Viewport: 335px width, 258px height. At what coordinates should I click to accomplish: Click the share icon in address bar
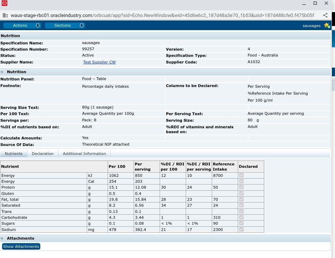325,15
